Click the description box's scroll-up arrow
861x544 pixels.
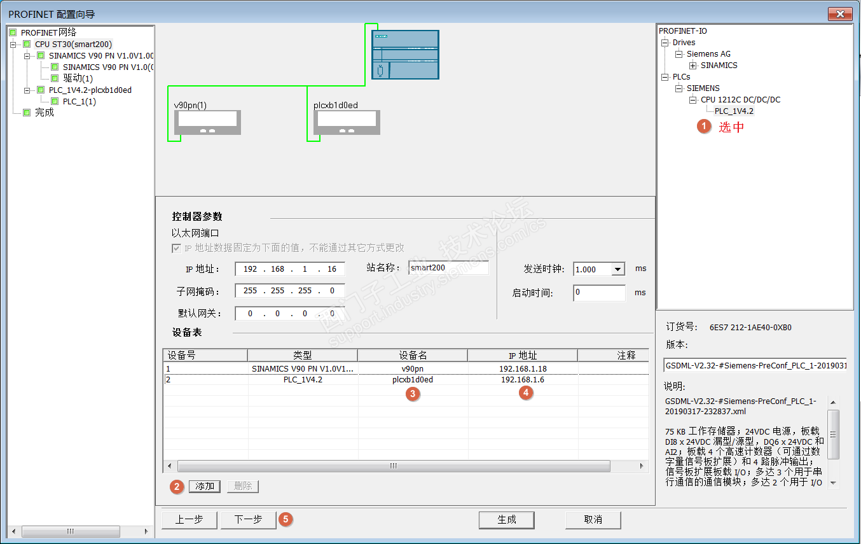coord(834,402)
